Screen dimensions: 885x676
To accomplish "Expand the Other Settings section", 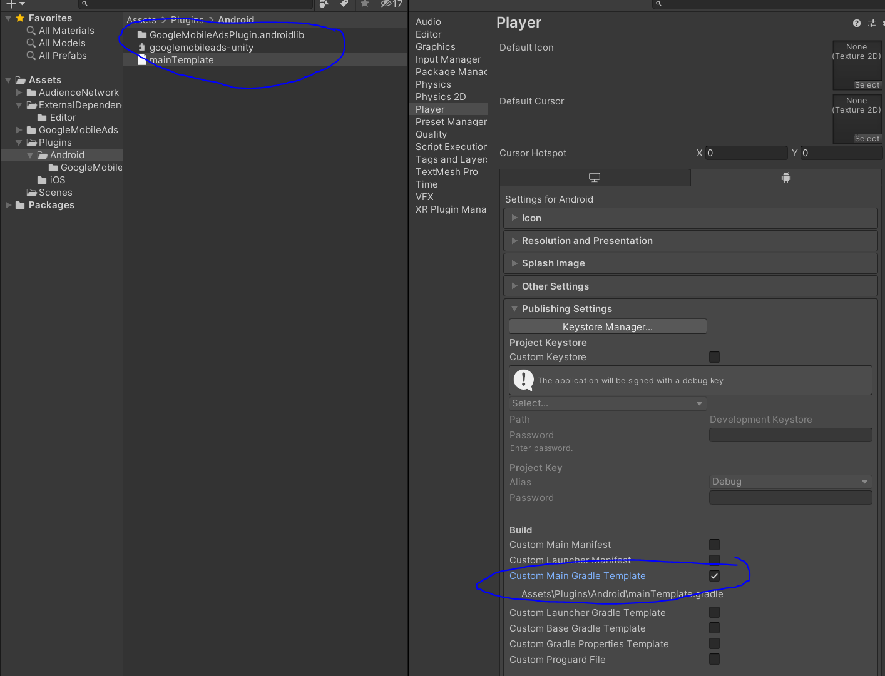I will tap(690, 286).
